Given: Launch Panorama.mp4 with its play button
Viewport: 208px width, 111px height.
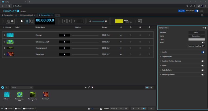Looking at the screenshot, I should (x=64, y=48).
